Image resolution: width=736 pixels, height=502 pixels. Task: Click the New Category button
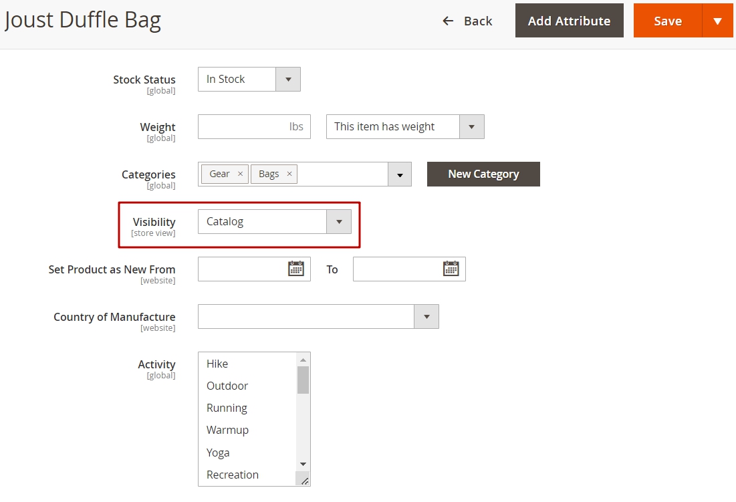coord(483,174)
